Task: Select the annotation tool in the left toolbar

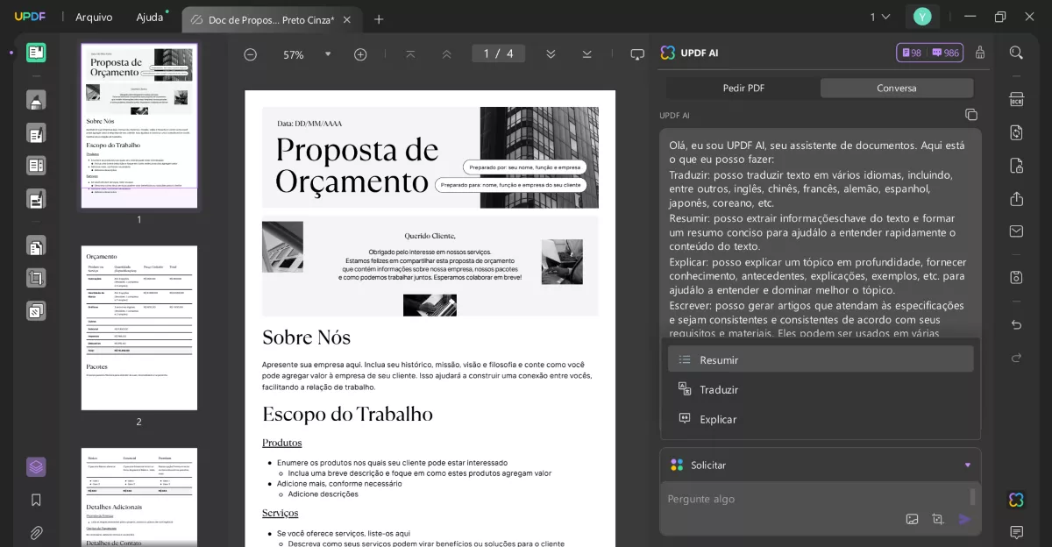Action: click(36, 100)
